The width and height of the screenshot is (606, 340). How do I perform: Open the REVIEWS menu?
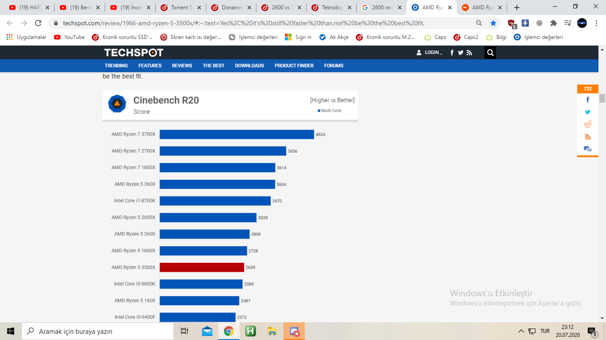tap(182, 66)
